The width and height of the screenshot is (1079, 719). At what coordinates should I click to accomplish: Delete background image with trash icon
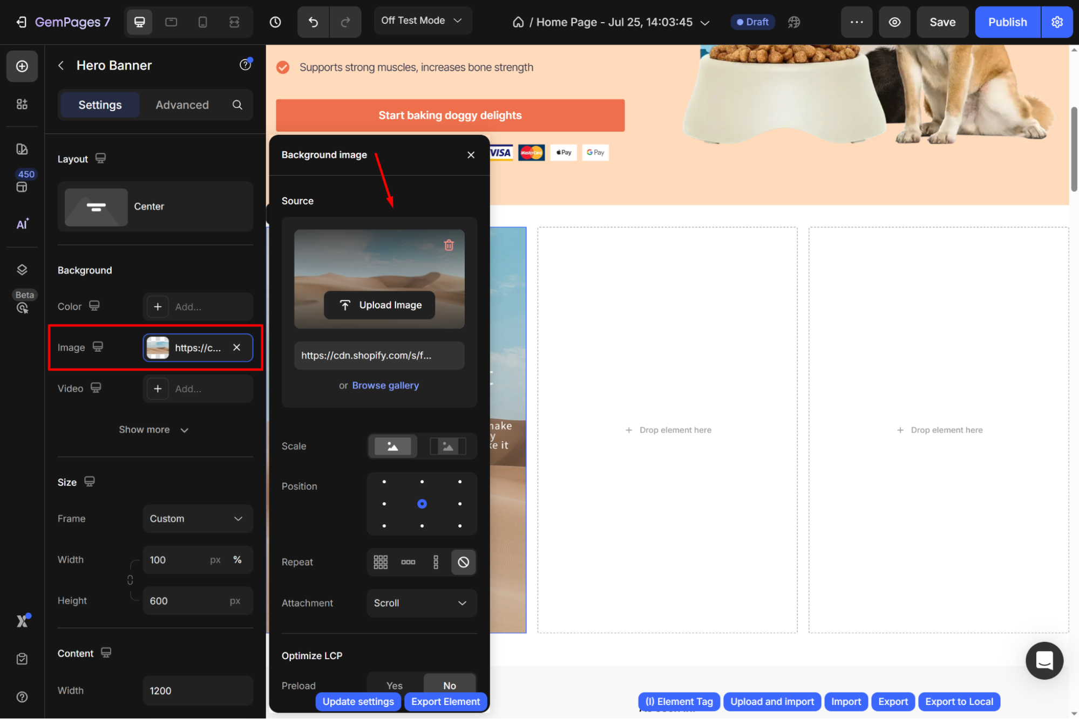pyautogui.click(x=449, y=245)
